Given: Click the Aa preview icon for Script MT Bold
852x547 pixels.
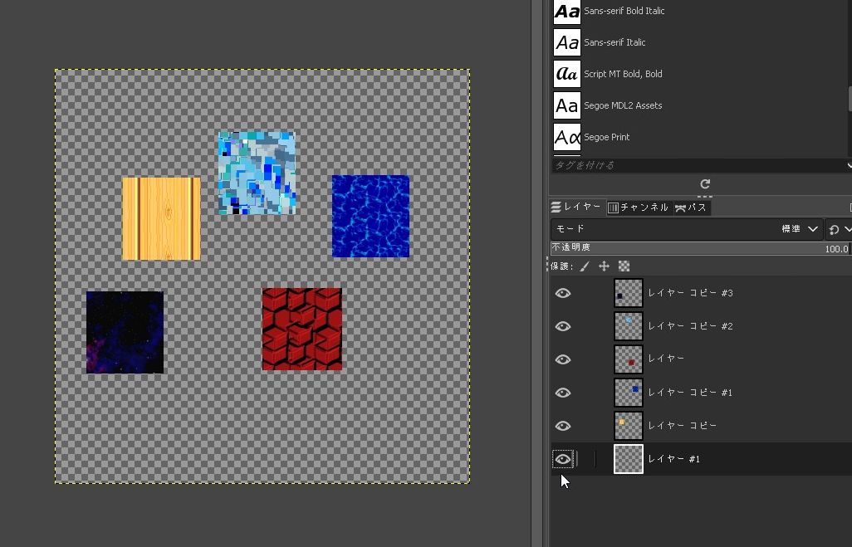Looking at the screenshot, I should click(x=566, y=74).
